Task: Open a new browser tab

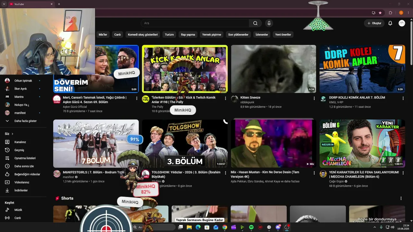Action: [59, 4]
